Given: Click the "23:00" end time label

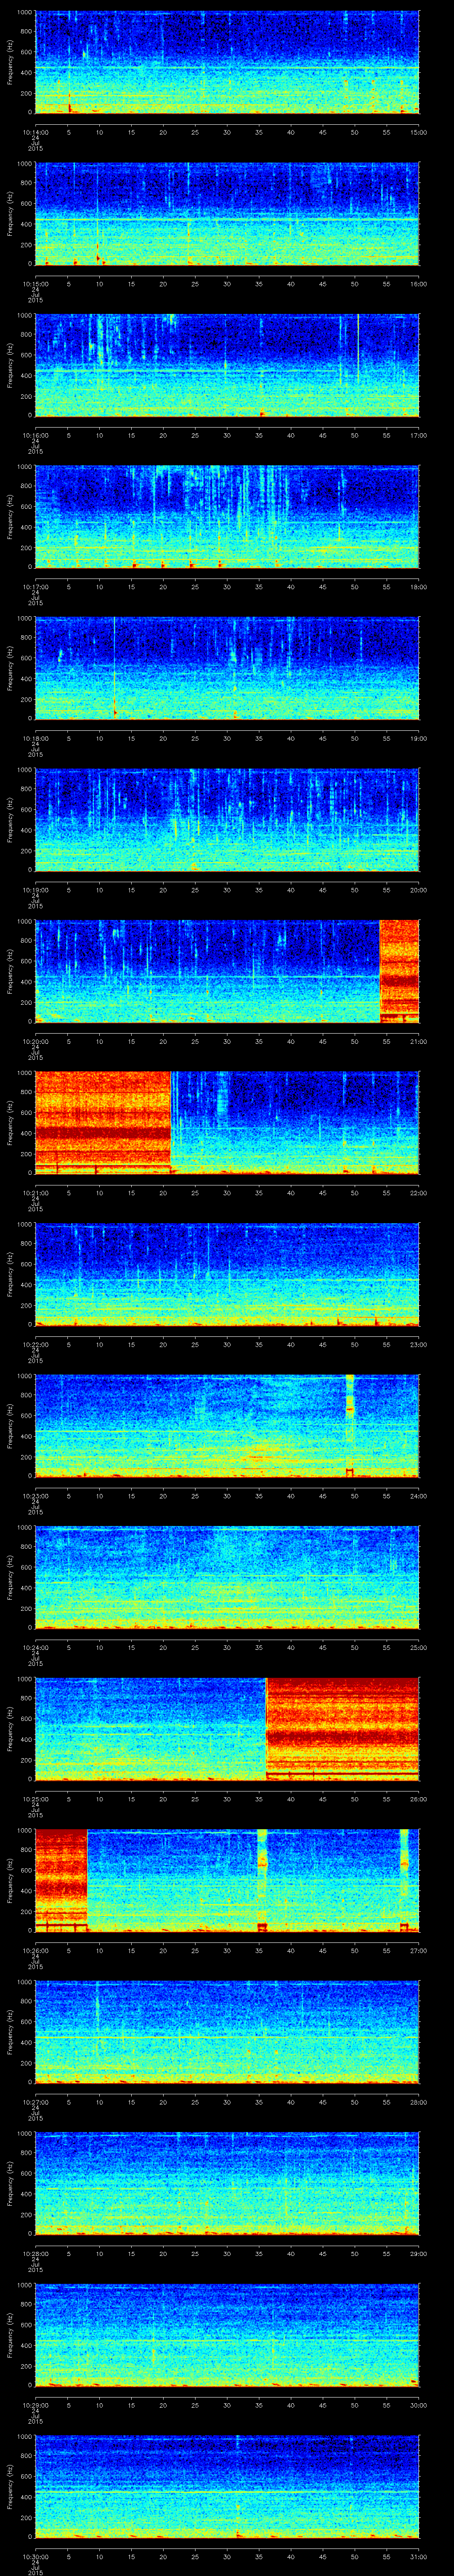Looking at the screenshot, I should [418, 1344].
